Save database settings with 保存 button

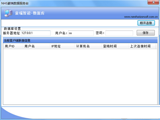[x=146, y=33]
